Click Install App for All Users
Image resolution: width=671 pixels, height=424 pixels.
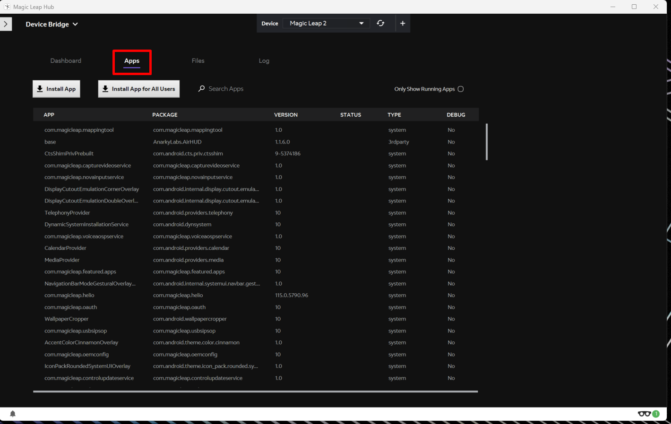(x=139, y=89)
